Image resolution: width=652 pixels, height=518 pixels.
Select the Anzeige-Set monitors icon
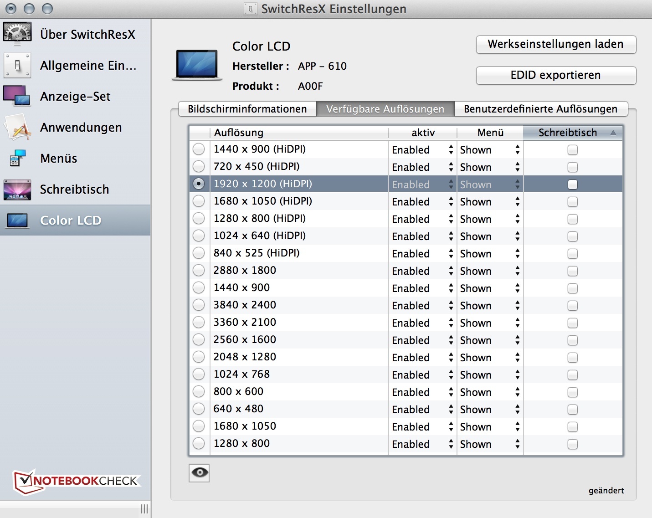tap(17, 96)
